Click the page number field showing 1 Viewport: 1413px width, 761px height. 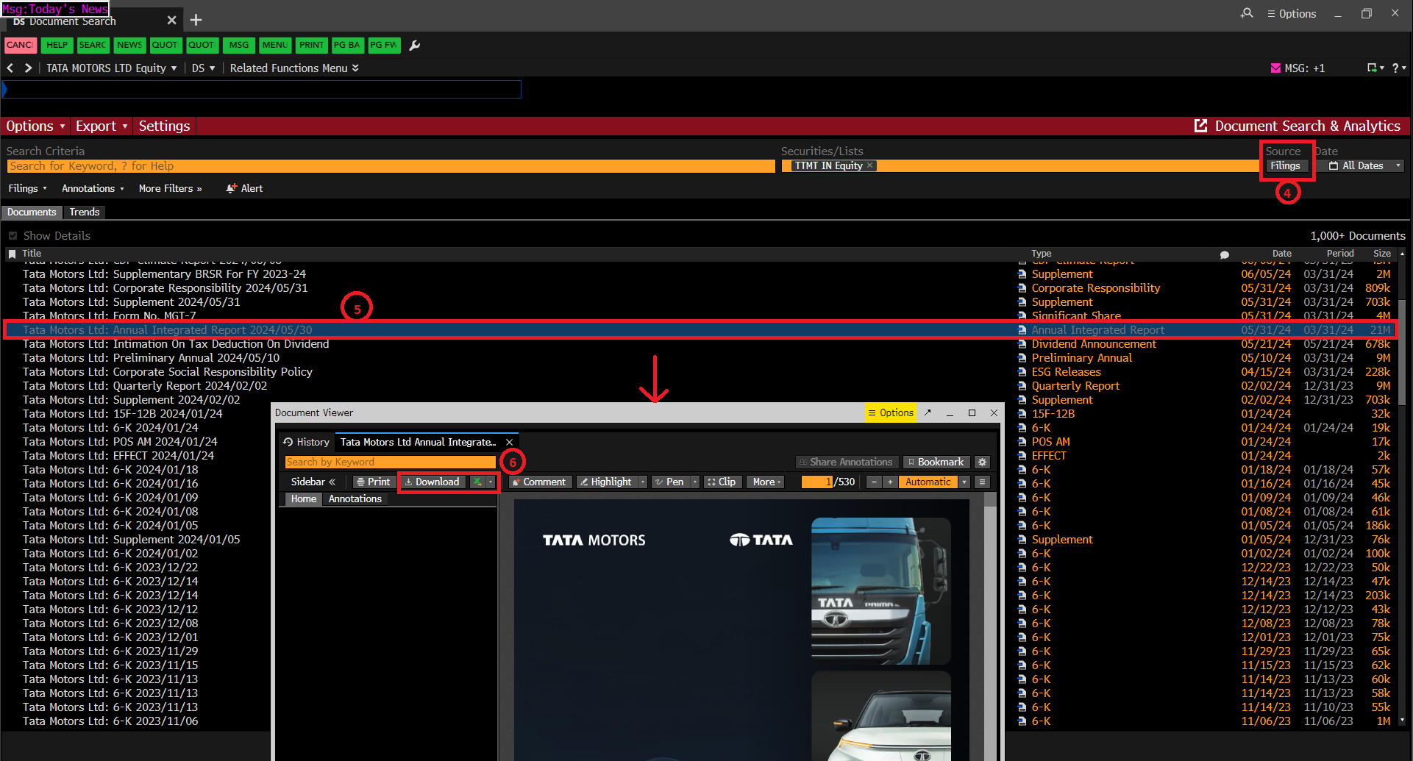click(x=817, y=482)
